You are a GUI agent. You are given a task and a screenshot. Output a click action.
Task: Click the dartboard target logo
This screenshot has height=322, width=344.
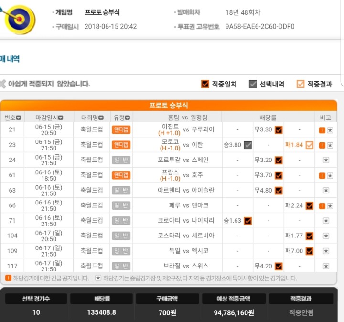(20, 20)
